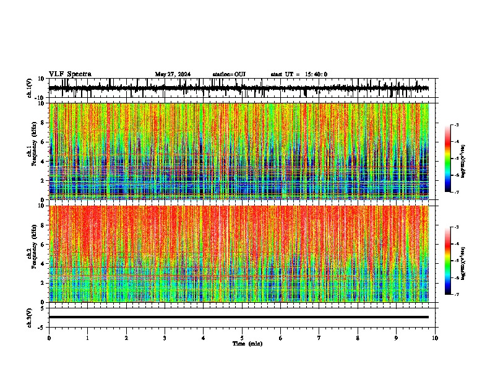Click the "ch.3(V)" axis label
Viewport: 490px width, 379px height.
[x=29, y=318]
